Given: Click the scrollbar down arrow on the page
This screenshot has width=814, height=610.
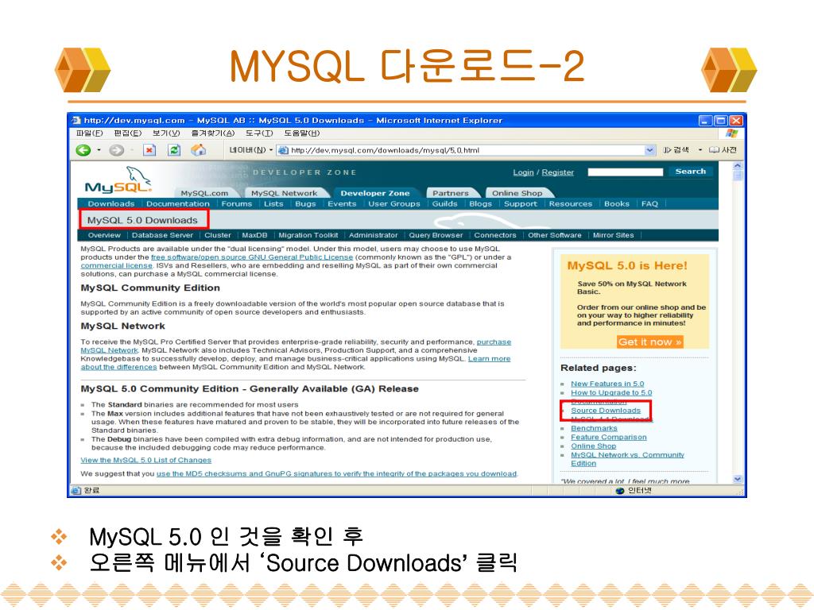Looking at the screenshot, I should tap(737, 479).
